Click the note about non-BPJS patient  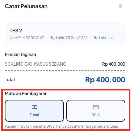click(62, 126)
